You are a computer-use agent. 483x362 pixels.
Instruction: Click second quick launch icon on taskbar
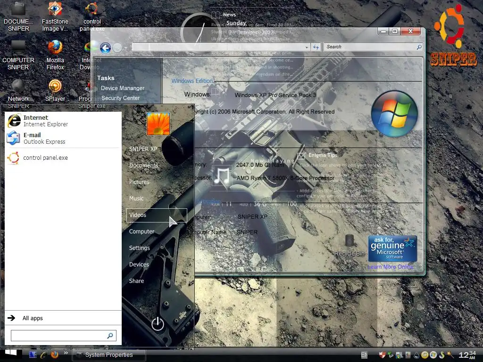click(43, 355)
